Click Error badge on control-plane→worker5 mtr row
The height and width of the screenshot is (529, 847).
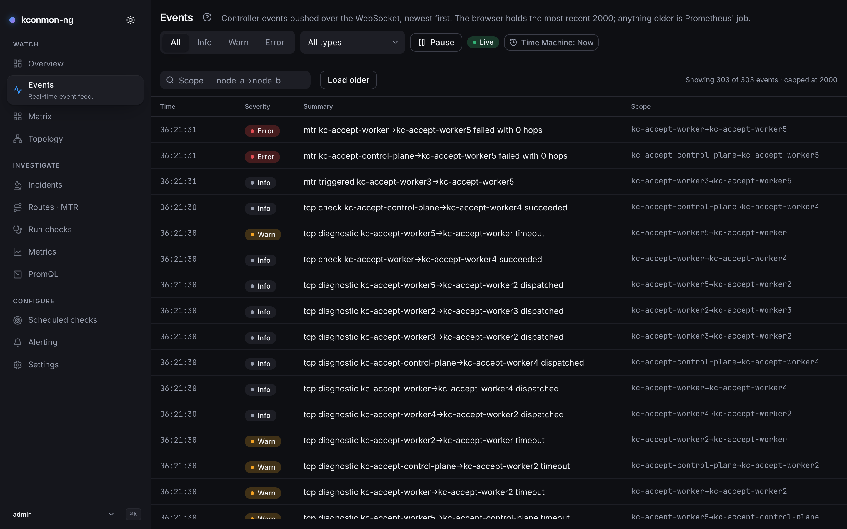coord(262,156)
